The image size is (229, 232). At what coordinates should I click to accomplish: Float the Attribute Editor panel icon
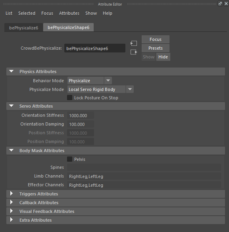[x=220, y=4]
